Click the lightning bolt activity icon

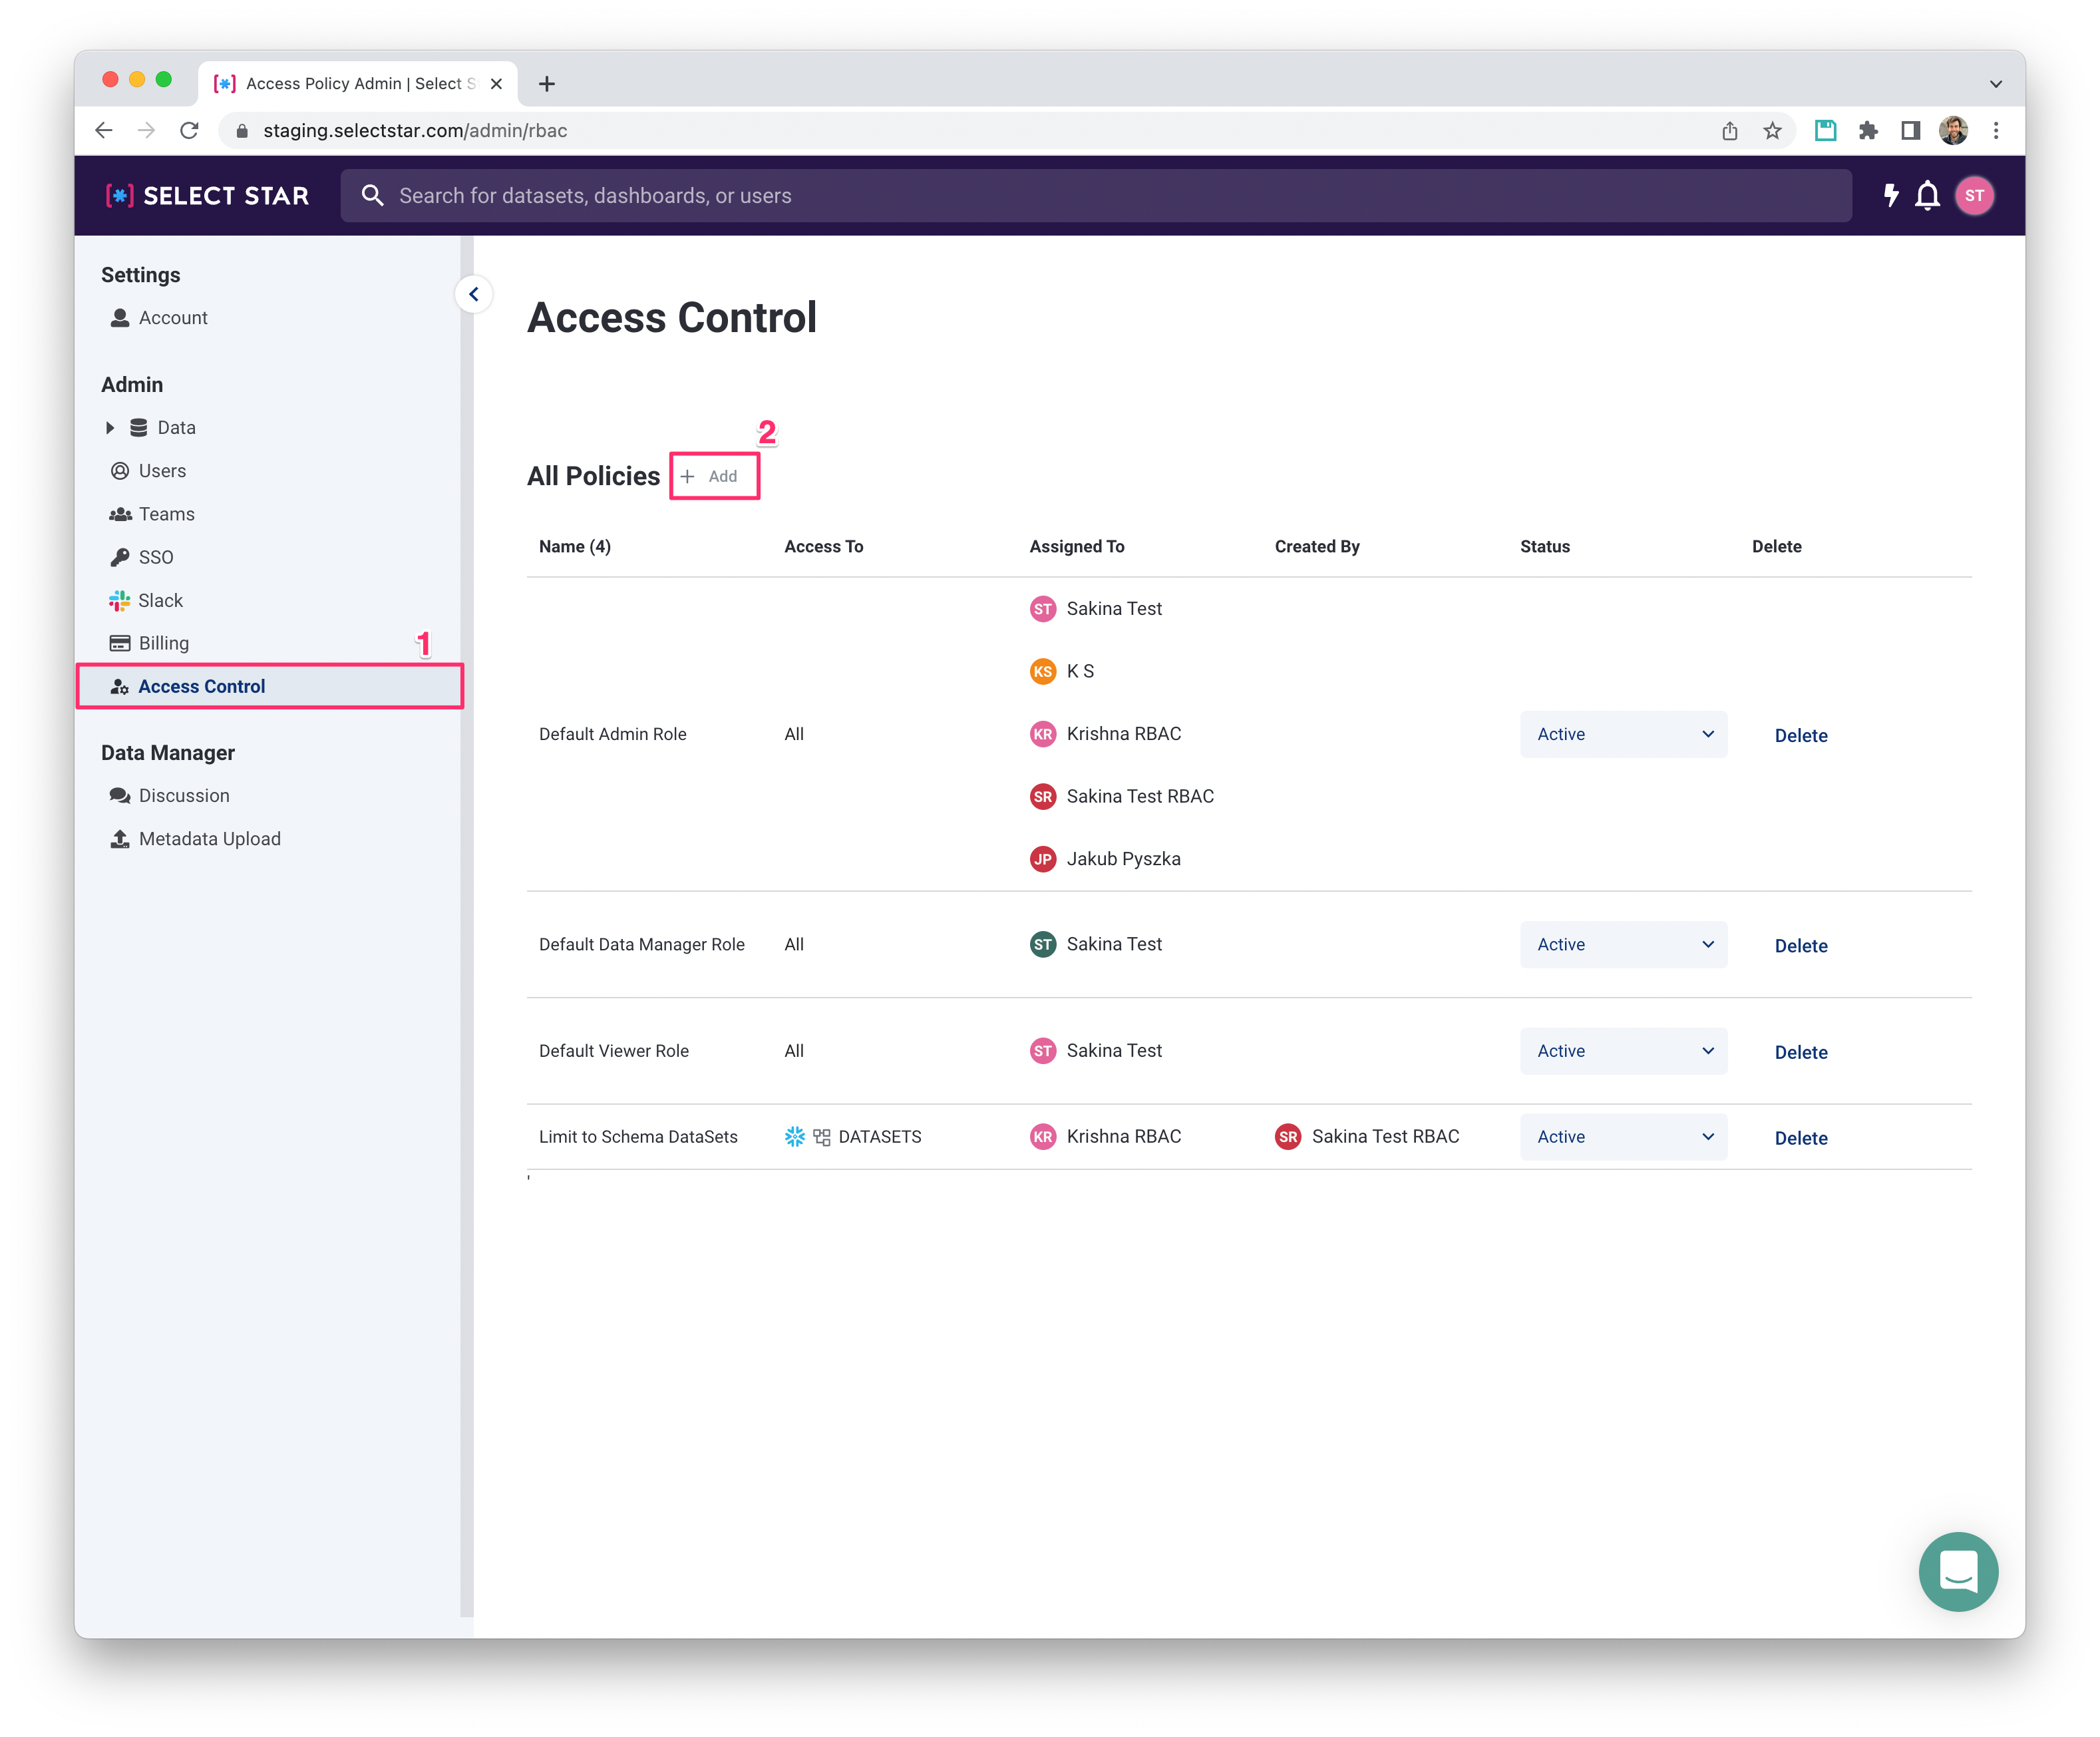click(1890, 195)
